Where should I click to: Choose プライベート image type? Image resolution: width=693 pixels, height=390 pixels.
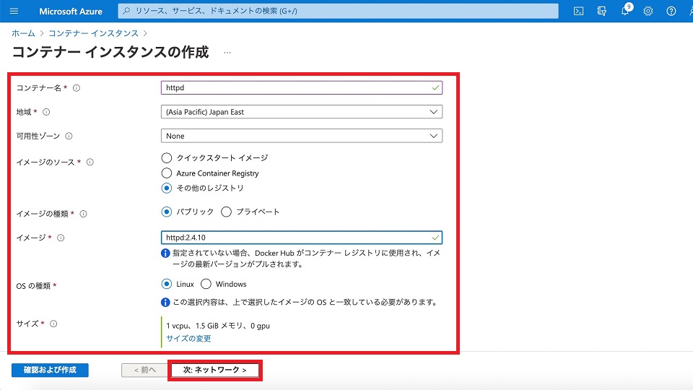coord(226,212)
